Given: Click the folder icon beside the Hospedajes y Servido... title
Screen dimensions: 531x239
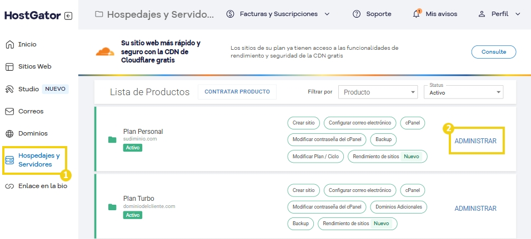Looking at the screenshot, I should coord(99,14).
